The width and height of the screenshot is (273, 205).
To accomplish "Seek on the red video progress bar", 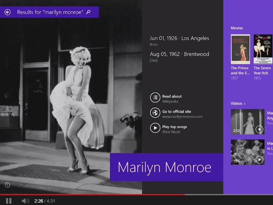I will pyautogui.click(x=92, y=194).
